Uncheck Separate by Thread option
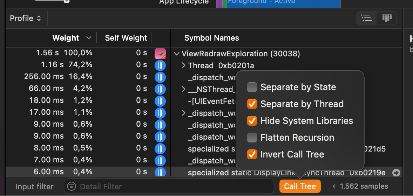The width and height of the screenshot is (413, 196). [252, 104]
